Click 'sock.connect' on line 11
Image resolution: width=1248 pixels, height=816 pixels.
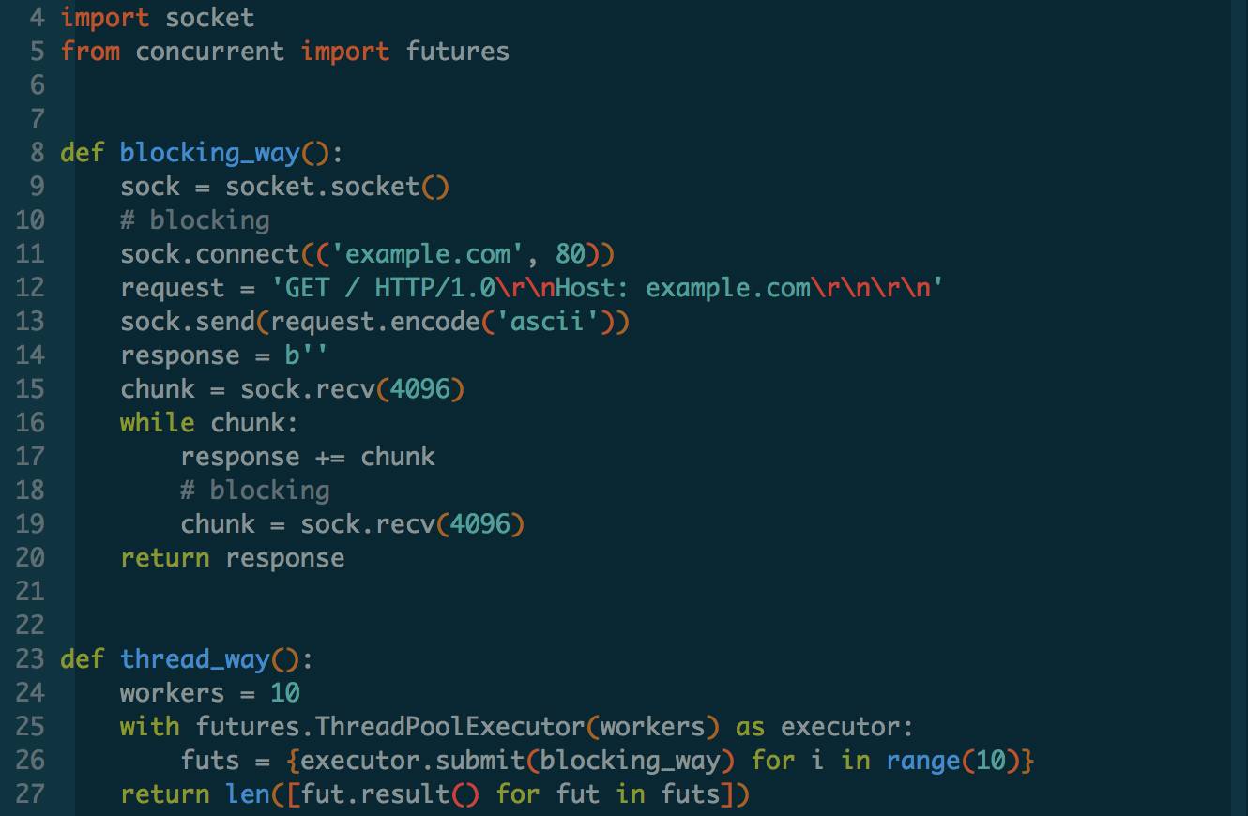coord(209,254)
